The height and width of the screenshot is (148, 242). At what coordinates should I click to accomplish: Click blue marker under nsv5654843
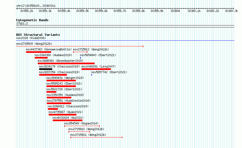tap(80, 58)
